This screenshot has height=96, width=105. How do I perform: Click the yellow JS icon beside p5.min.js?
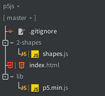(x=35, y=88)
